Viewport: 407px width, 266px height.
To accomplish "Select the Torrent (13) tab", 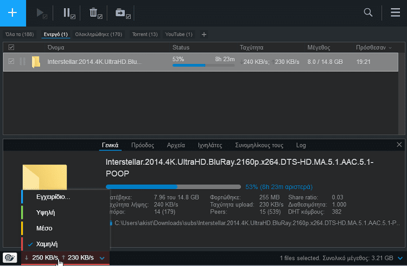I will point(145,34).
